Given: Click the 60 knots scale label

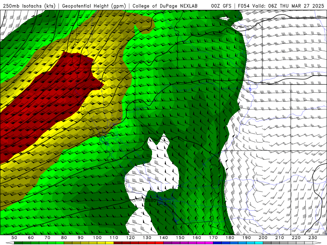Looking at the screenshot, I should pyautogui.click(x=31, y=238).
